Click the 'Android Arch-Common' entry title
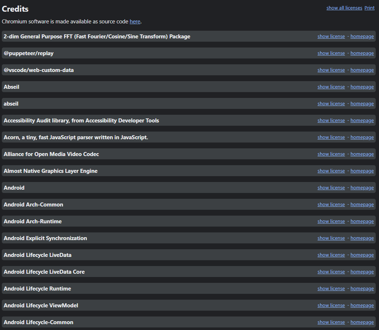The height and width of the screenshot is (330, 379). point(33,205)
